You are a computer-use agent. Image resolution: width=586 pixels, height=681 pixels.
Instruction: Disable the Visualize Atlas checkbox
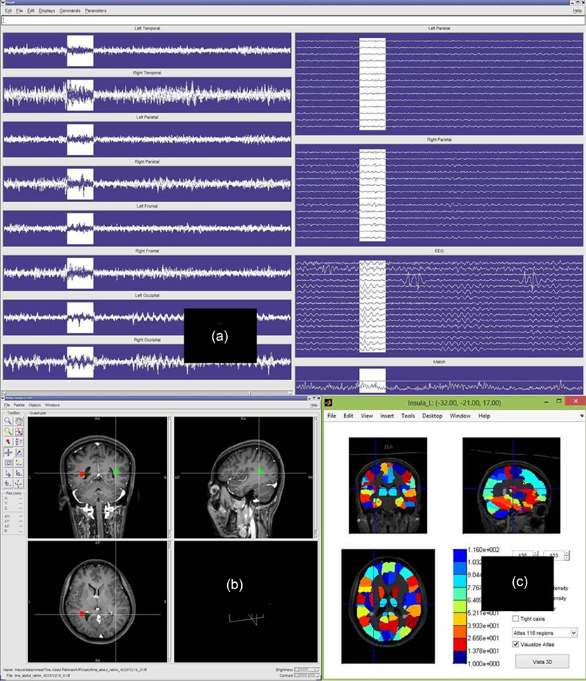click(x=515, y=645)
